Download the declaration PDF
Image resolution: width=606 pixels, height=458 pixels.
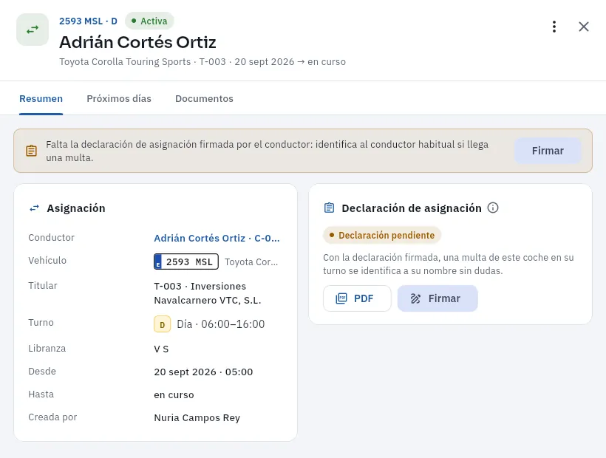357,298
